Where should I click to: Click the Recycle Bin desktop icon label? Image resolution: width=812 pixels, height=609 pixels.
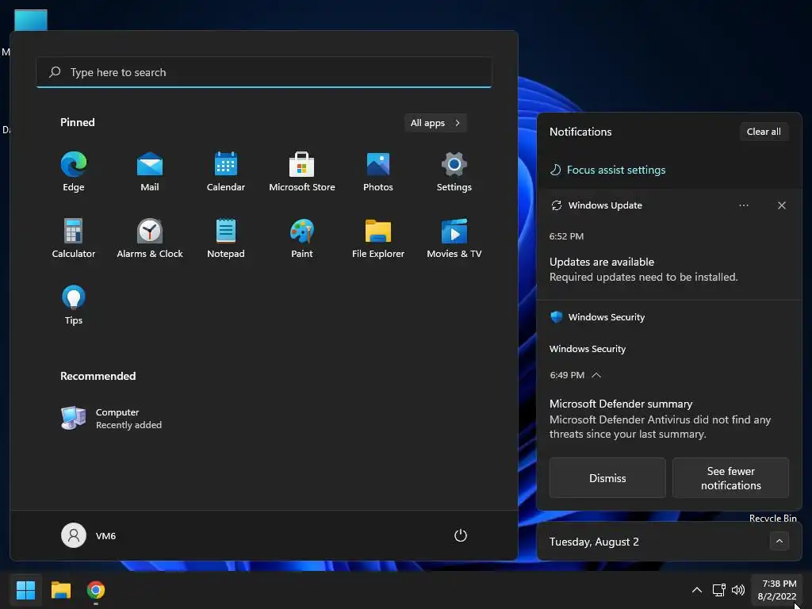[x=772, y=518]
